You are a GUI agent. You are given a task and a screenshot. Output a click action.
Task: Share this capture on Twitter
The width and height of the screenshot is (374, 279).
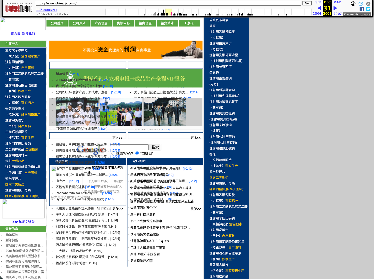[x=368, y=9]
